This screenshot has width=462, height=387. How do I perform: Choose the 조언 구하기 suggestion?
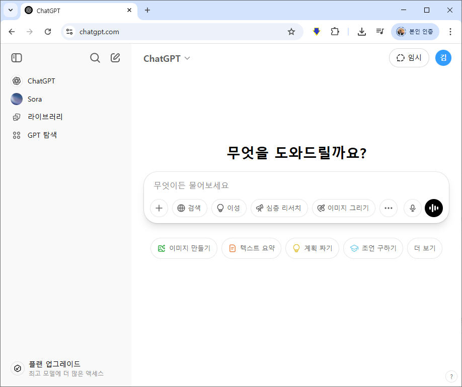pos(373,248)
